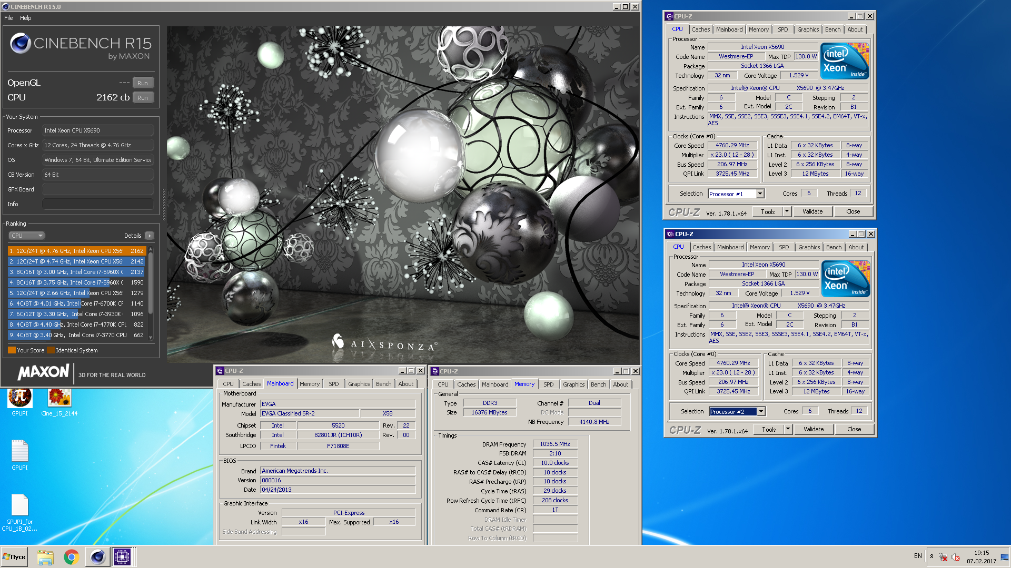Open Windows Explorer from the taskbar

[x=45, y=557]
